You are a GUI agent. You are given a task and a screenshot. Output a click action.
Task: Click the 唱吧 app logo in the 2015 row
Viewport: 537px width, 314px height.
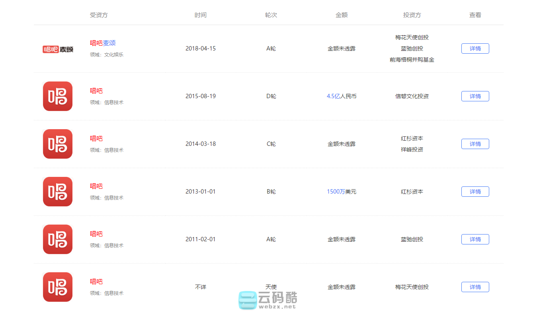tap(57, 96)
